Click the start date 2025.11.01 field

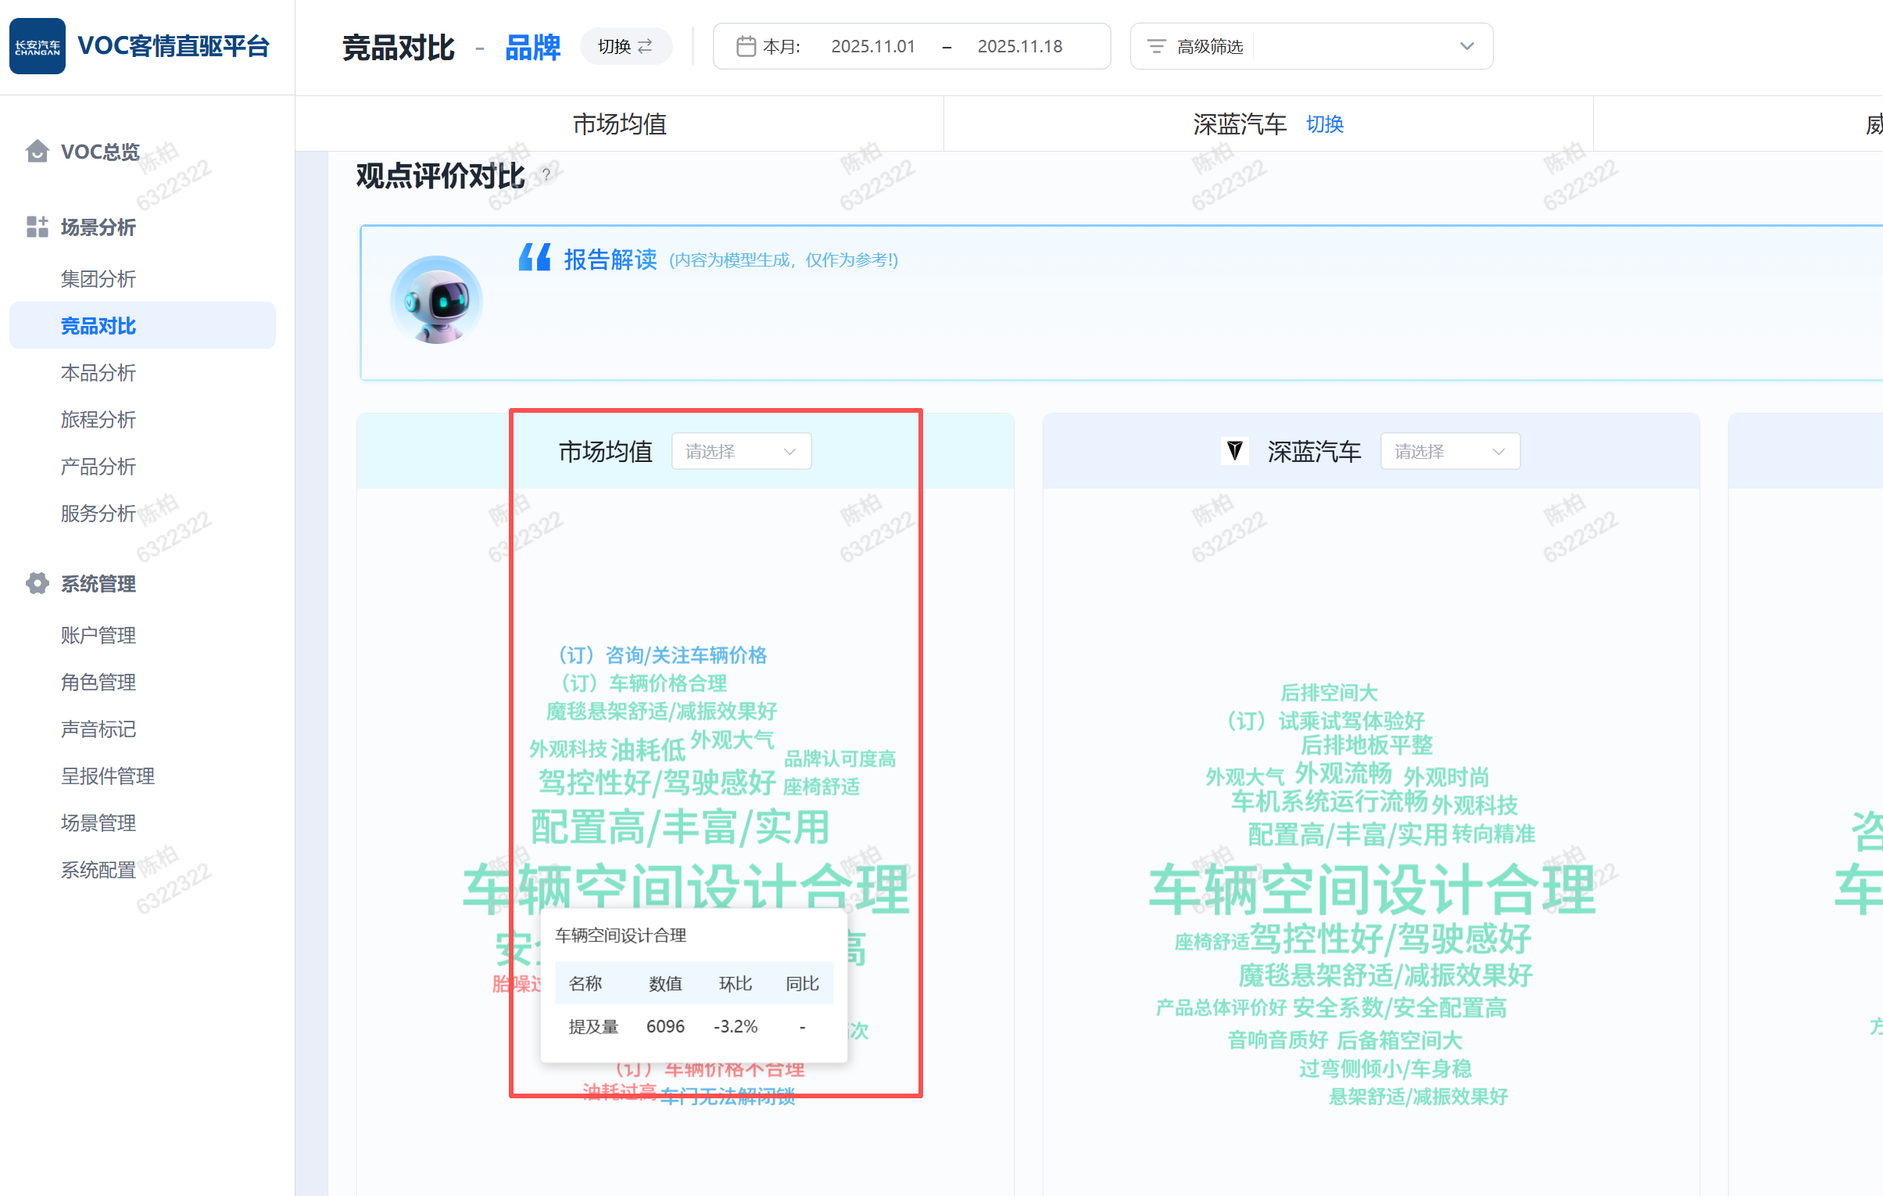[x=872, y=46]
